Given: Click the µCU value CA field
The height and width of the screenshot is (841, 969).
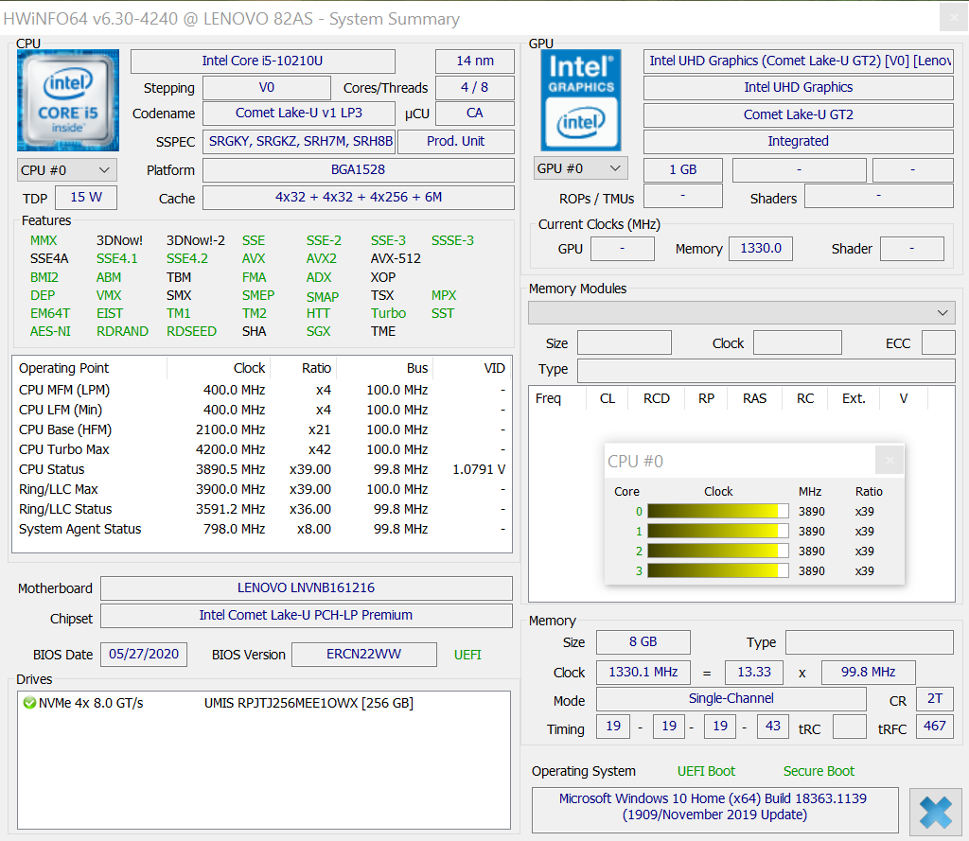Looking at the screenshot, I should 475,114.
